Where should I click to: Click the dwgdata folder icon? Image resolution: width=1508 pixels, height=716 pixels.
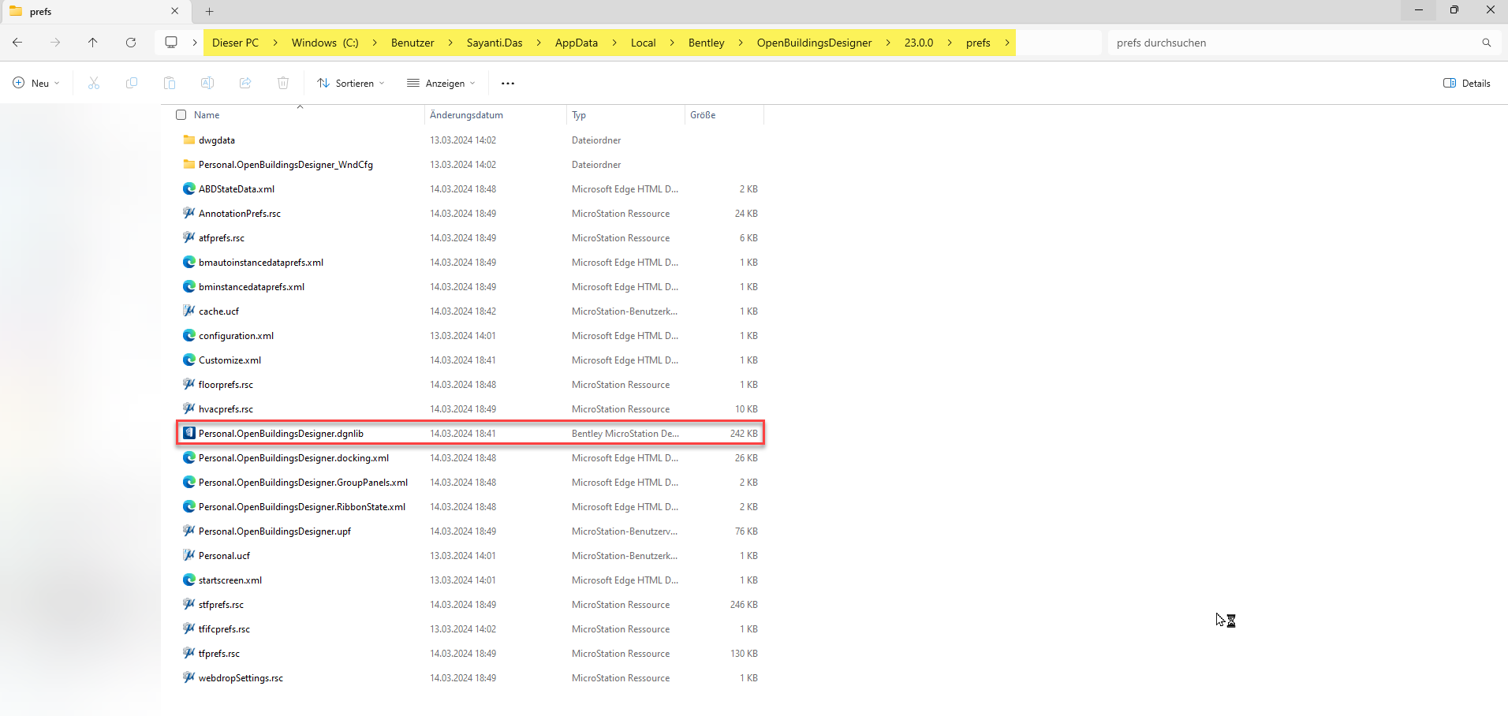point(189,140)
